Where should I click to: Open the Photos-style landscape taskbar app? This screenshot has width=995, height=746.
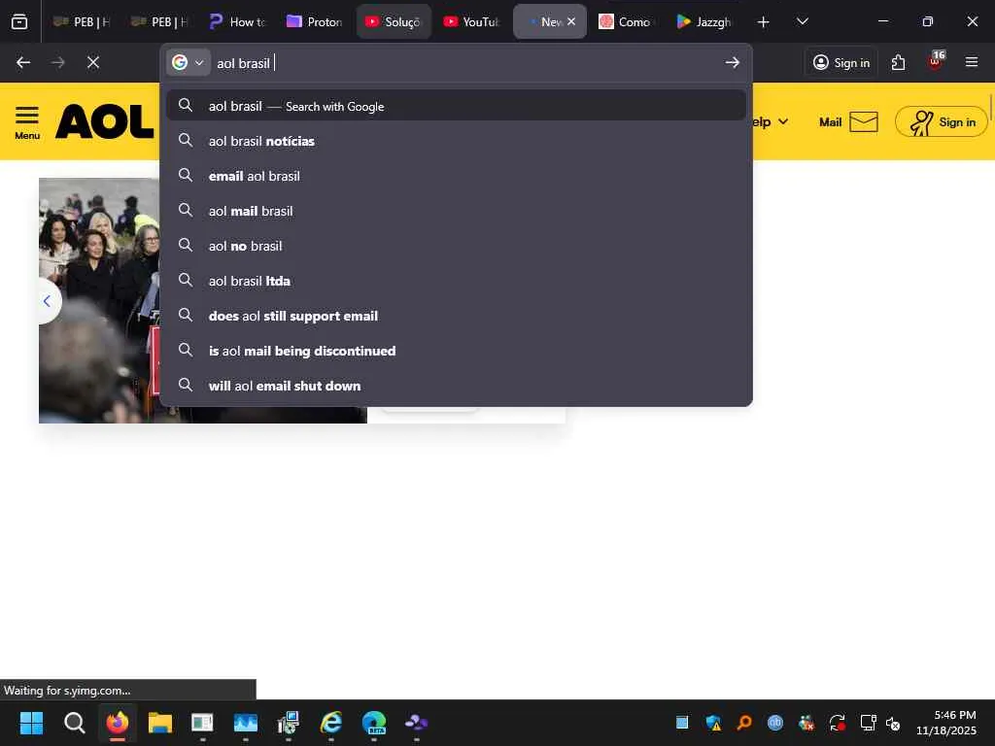click(x=245, y=723)
